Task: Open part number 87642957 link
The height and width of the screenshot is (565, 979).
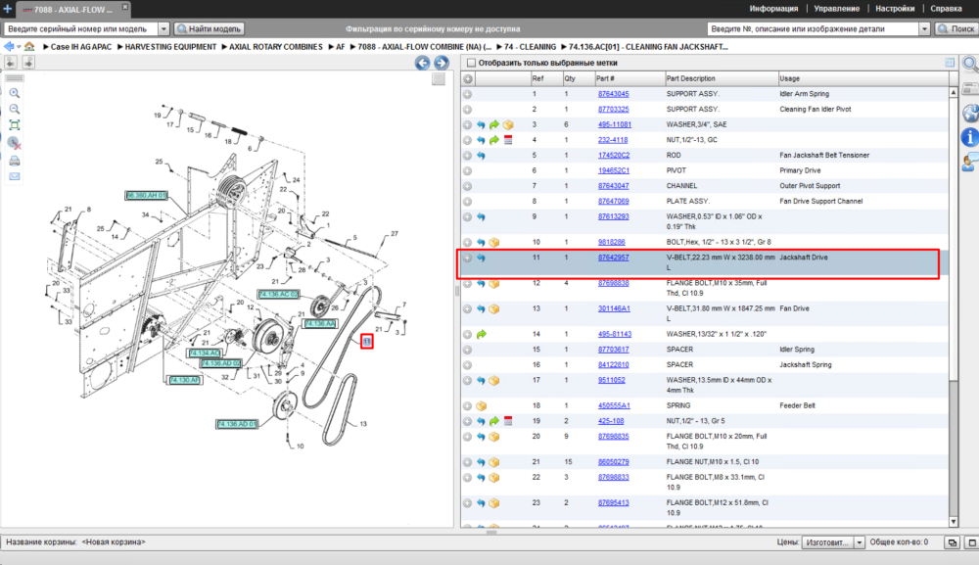Action: click(x=613, y=258)
